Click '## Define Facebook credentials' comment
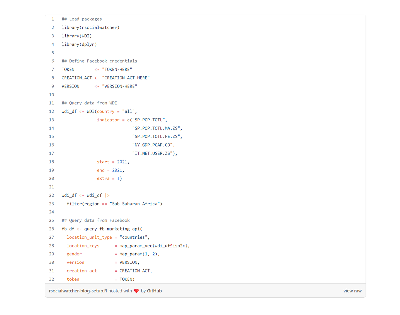 tap(99, 61)
